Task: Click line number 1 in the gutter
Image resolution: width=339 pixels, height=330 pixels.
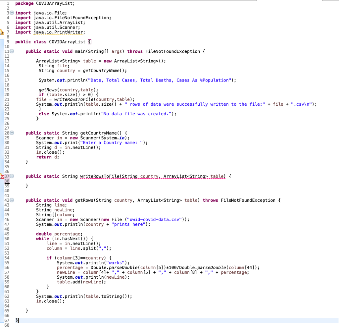Action: tap(7, 3)
